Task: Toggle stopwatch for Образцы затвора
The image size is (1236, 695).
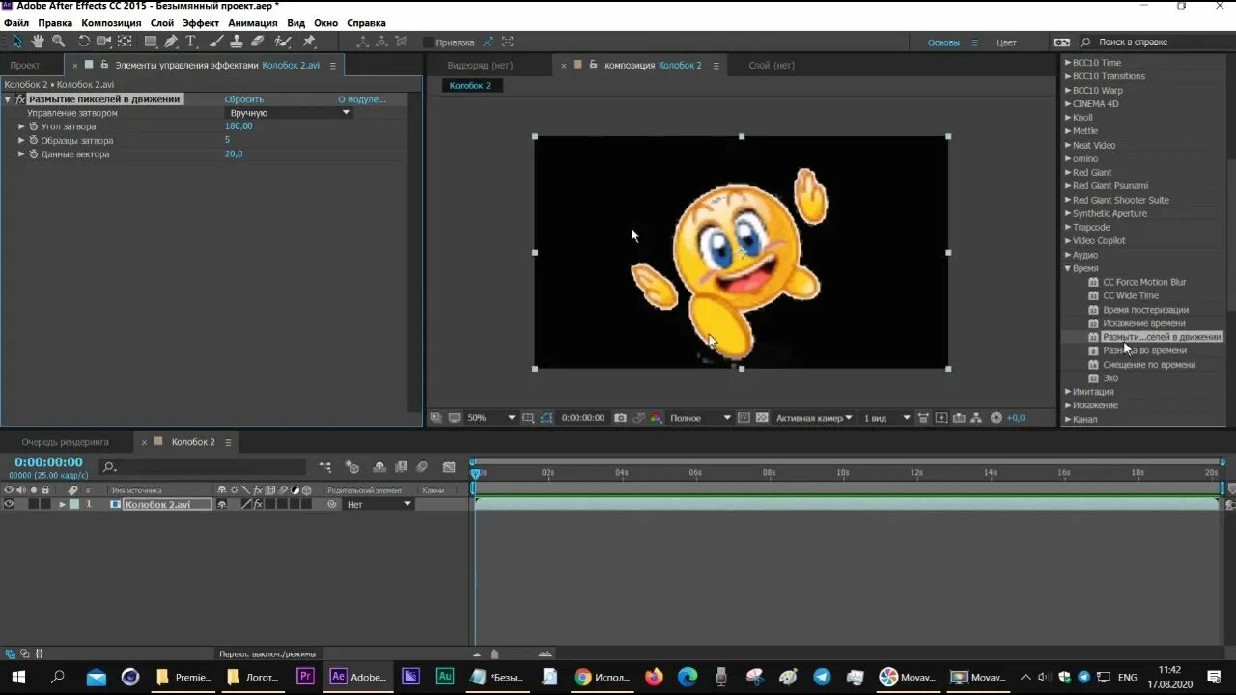Action: (33, 140)
